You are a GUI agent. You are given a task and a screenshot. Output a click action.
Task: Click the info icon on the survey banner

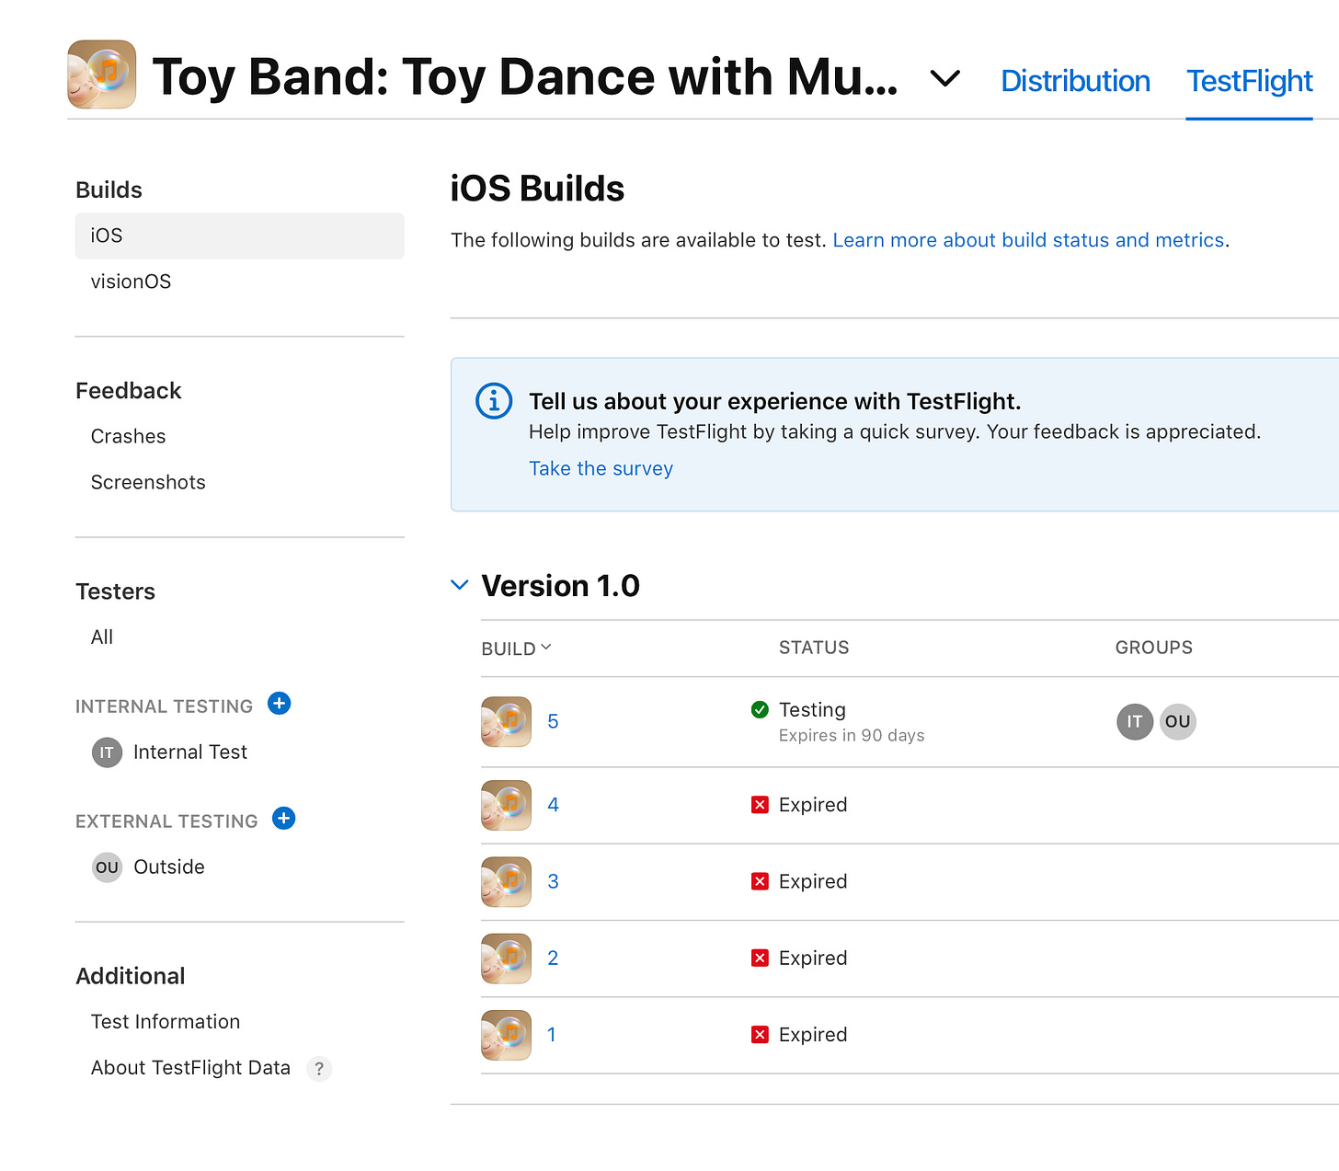pyautogui.click(x=493, y=401)
